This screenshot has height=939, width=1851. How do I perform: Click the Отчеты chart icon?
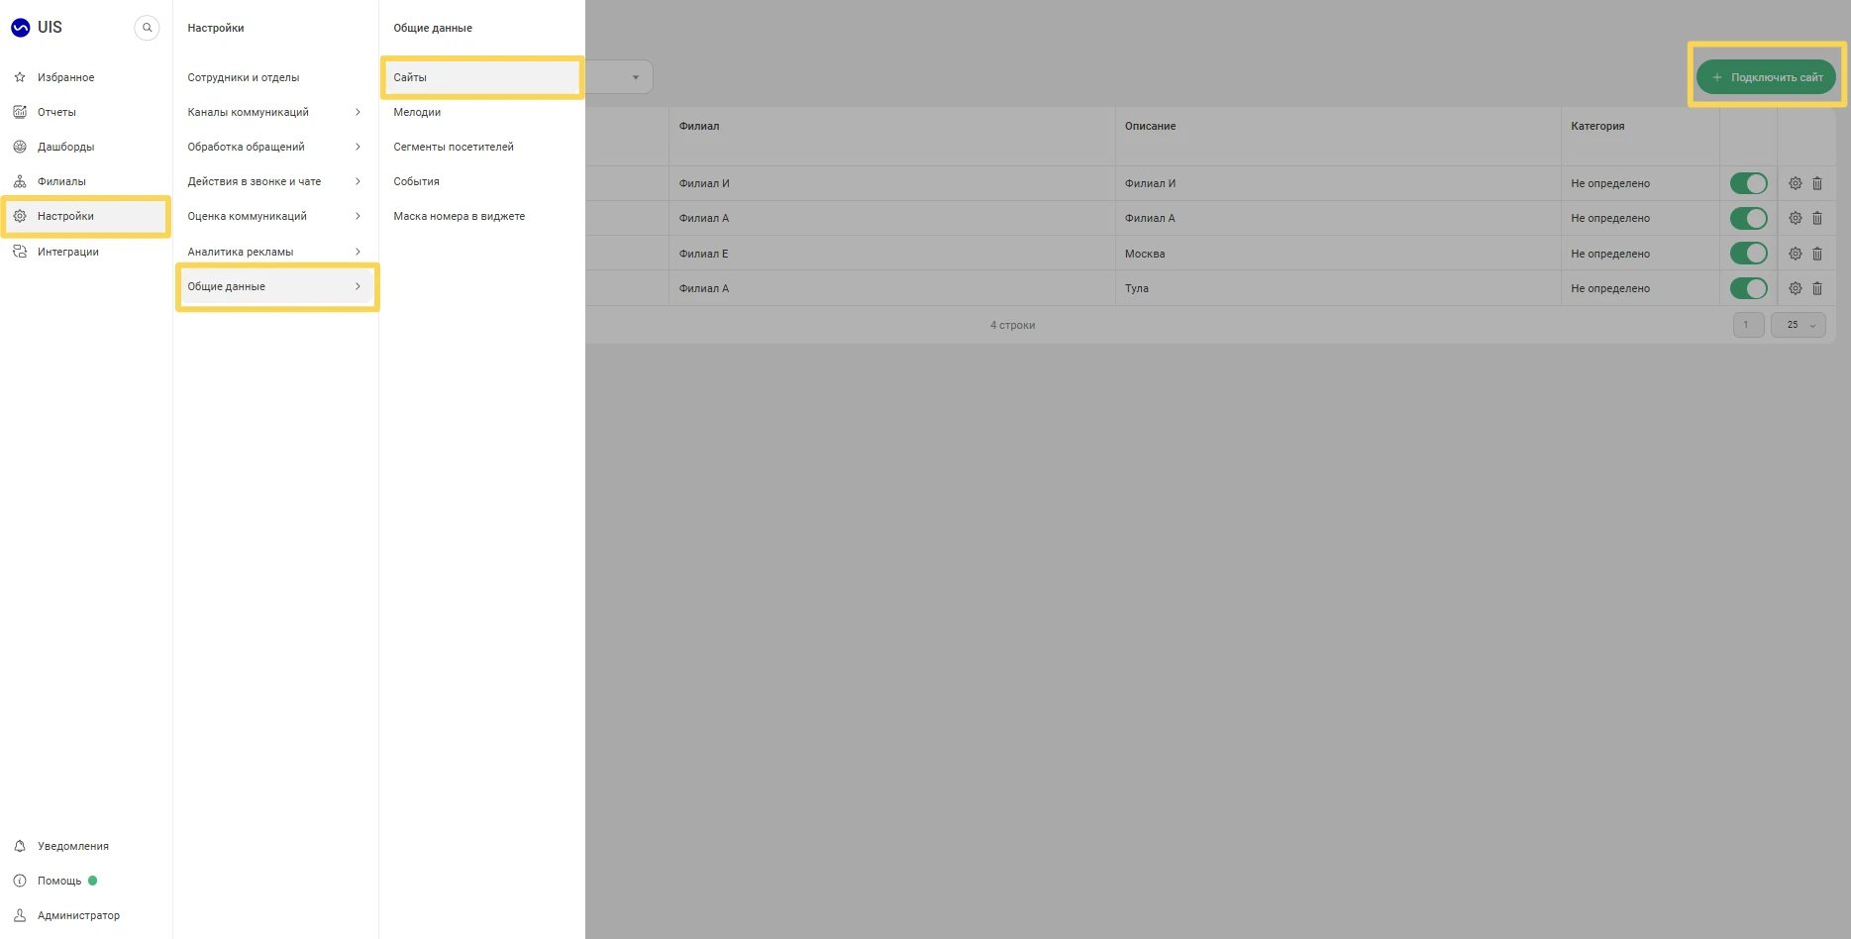coord(20,112)
